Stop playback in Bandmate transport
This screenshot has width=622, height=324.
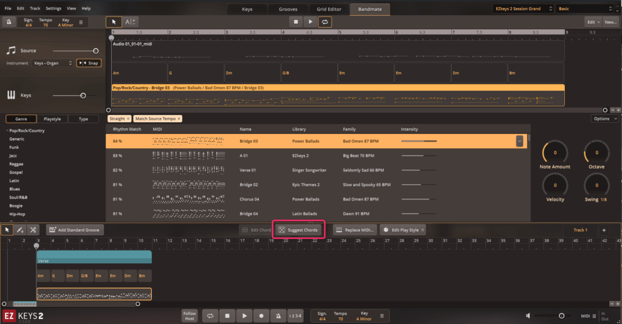click(296, 22)
